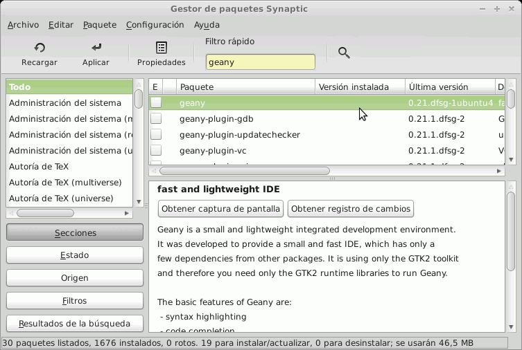Select the Todo section
522x350 pixels.
(x=69, y=87)
